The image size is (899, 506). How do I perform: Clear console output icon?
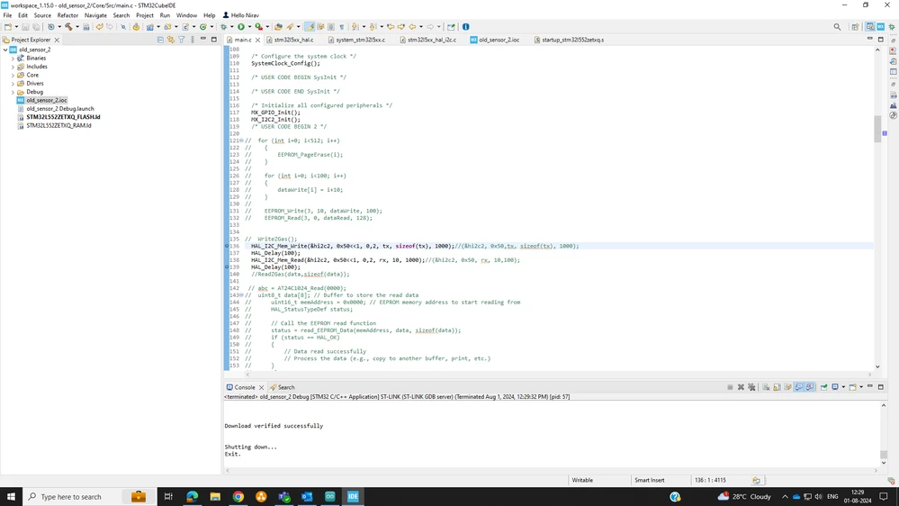click(766, 387)
